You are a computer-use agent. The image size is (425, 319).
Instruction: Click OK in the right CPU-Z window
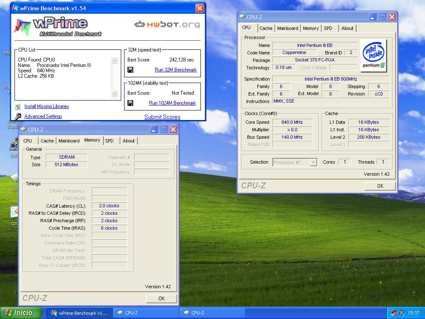380,186
